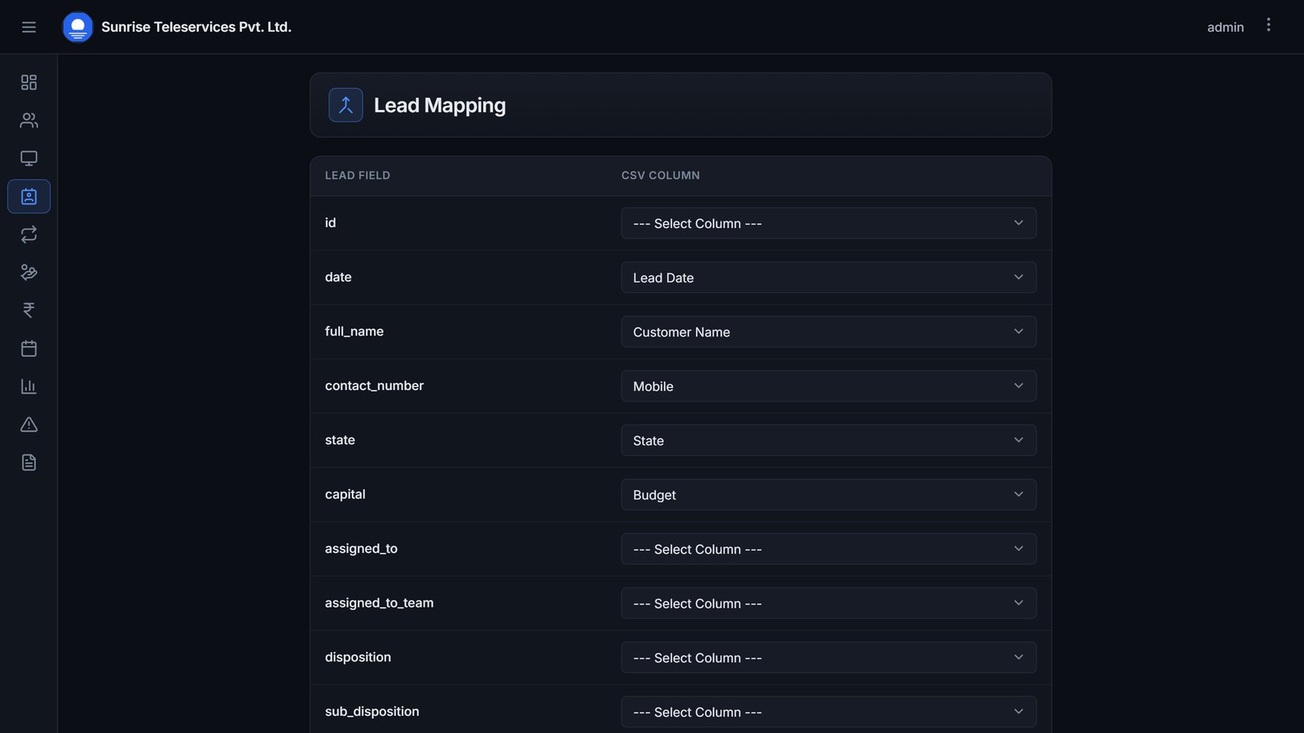Image resolution: width=1304 pixels, height=733 pixels.
Task: Open the document file icon in sidebar
Action: (29, 463)
